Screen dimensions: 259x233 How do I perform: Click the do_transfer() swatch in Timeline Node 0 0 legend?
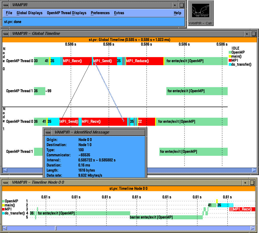tap(3, 213)
